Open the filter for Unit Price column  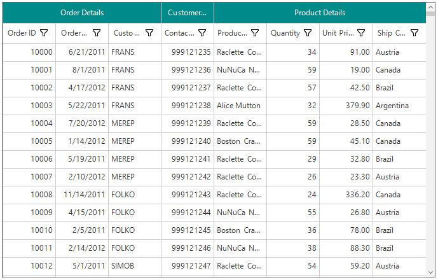[x=361, y=33]
